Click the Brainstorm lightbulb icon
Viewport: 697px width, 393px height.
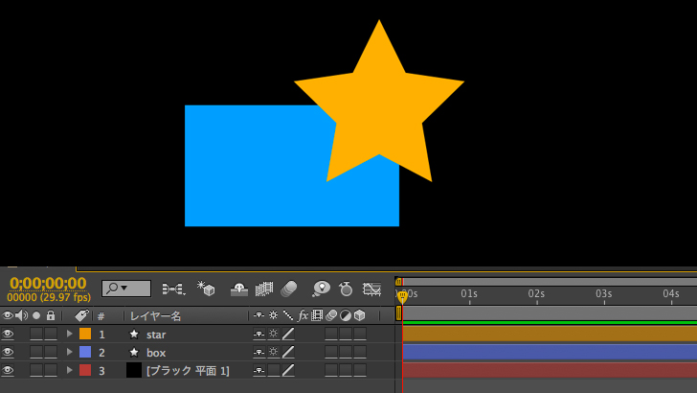click(321, 289)
